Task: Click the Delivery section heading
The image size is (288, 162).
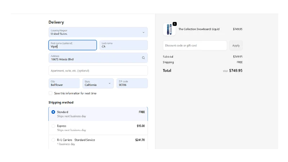Action: [56, 22]
